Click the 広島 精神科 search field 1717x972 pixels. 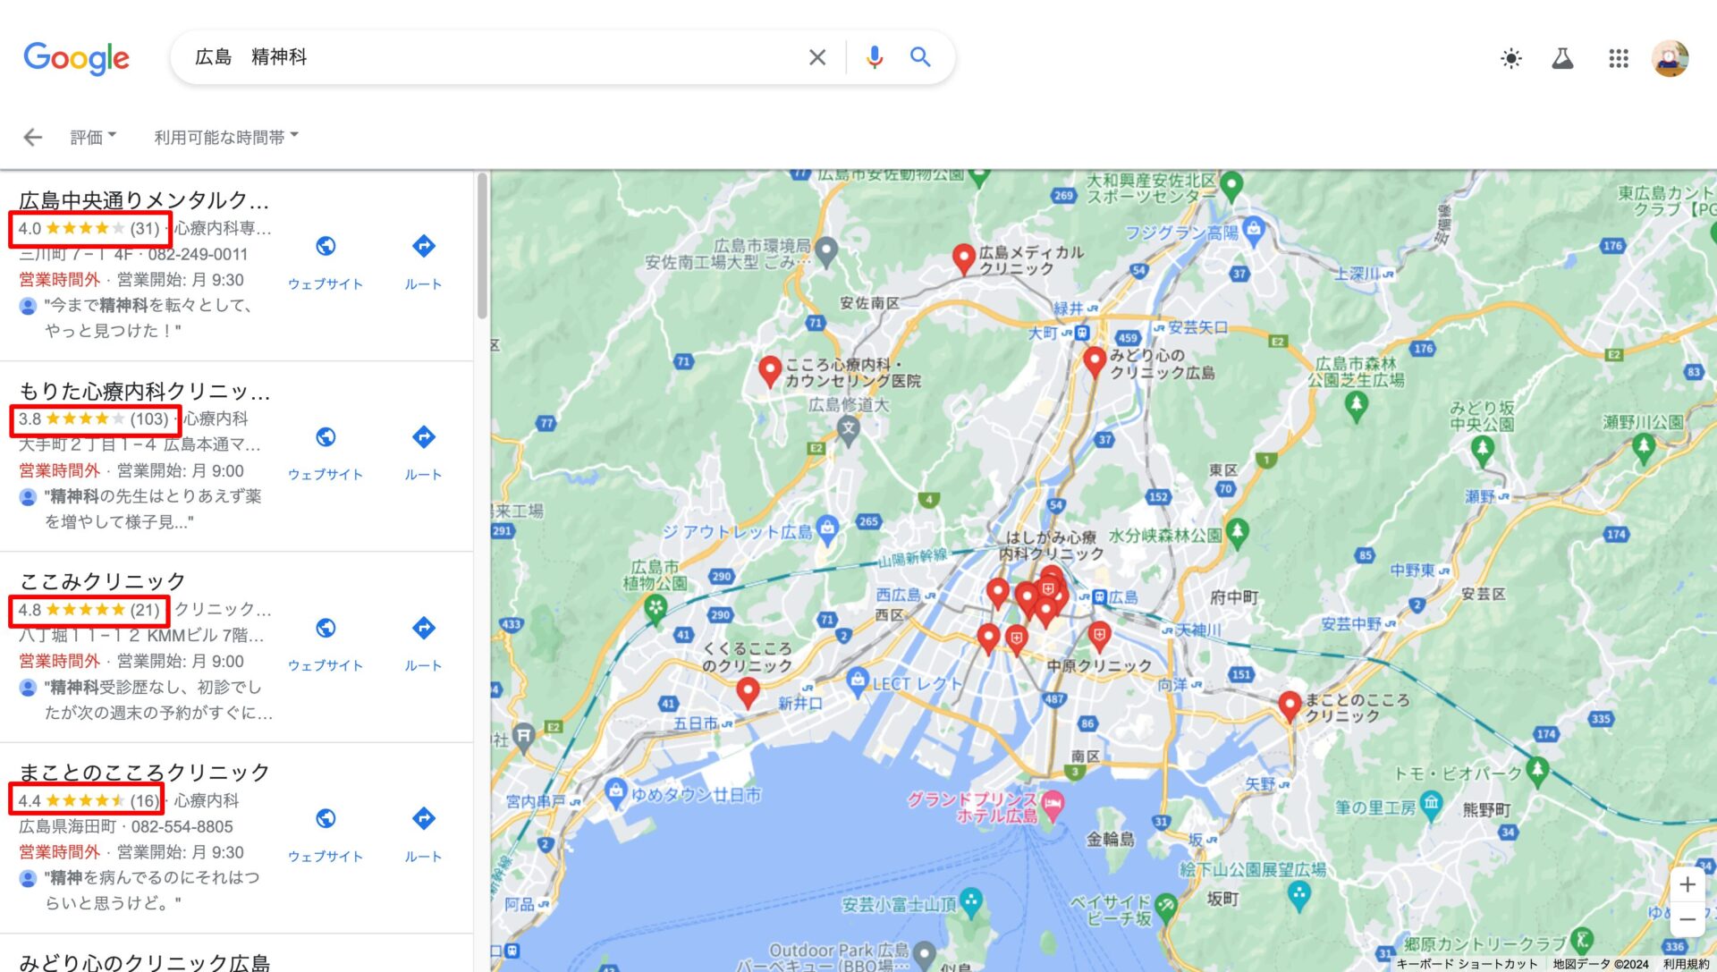click(492, 57)
